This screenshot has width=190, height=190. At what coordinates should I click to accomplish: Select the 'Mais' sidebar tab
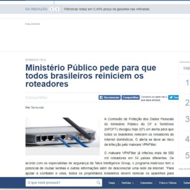click(186, 68)
